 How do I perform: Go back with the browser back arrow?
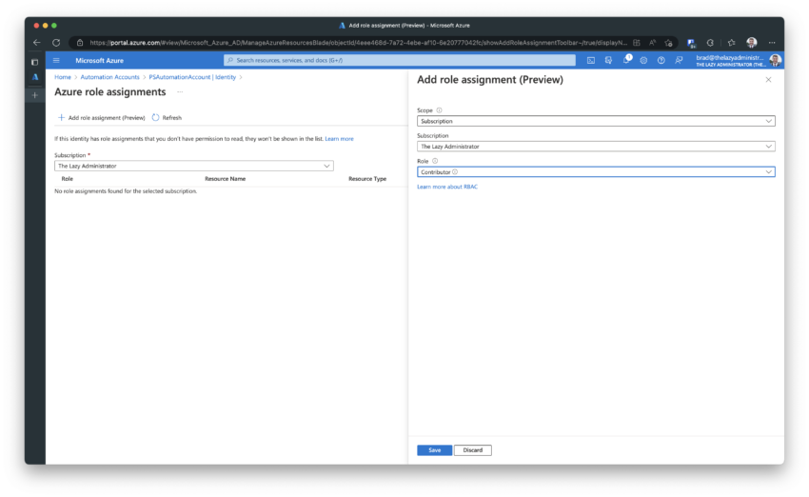(x=36, y=42)
